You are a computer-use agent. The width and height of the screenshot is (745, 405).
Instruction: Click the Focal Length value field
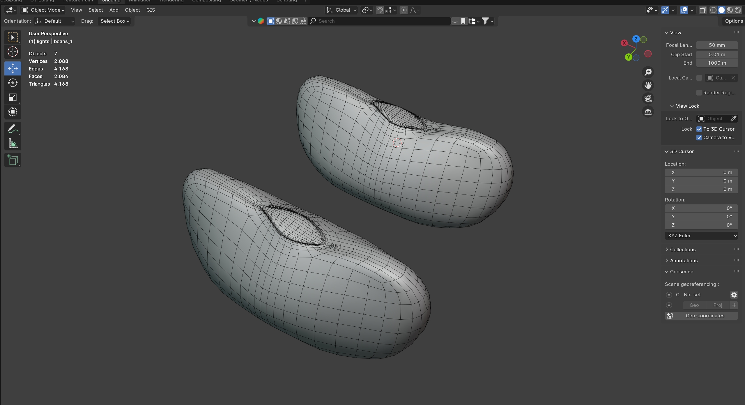716,45
